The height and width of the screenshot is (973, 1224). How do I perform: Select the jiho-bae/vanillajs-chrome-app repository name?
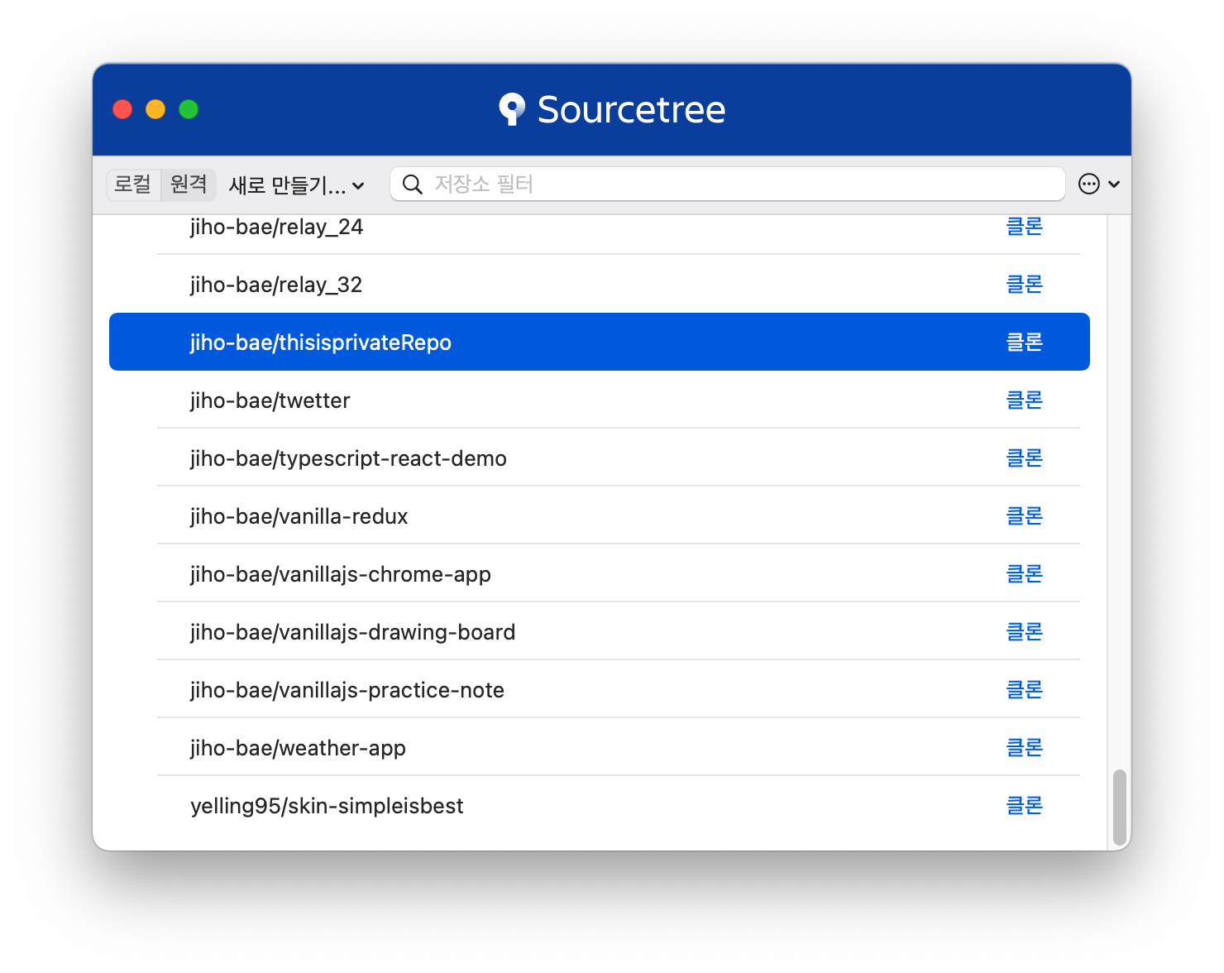(340, 574)
